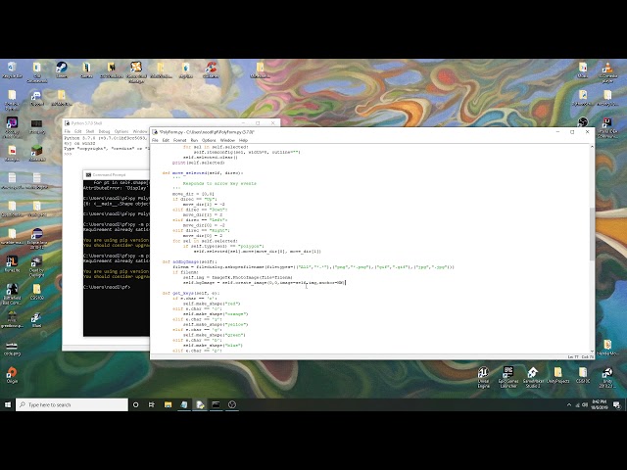
Task: Open File menu in Python Shell window
Action: (68, 131)
